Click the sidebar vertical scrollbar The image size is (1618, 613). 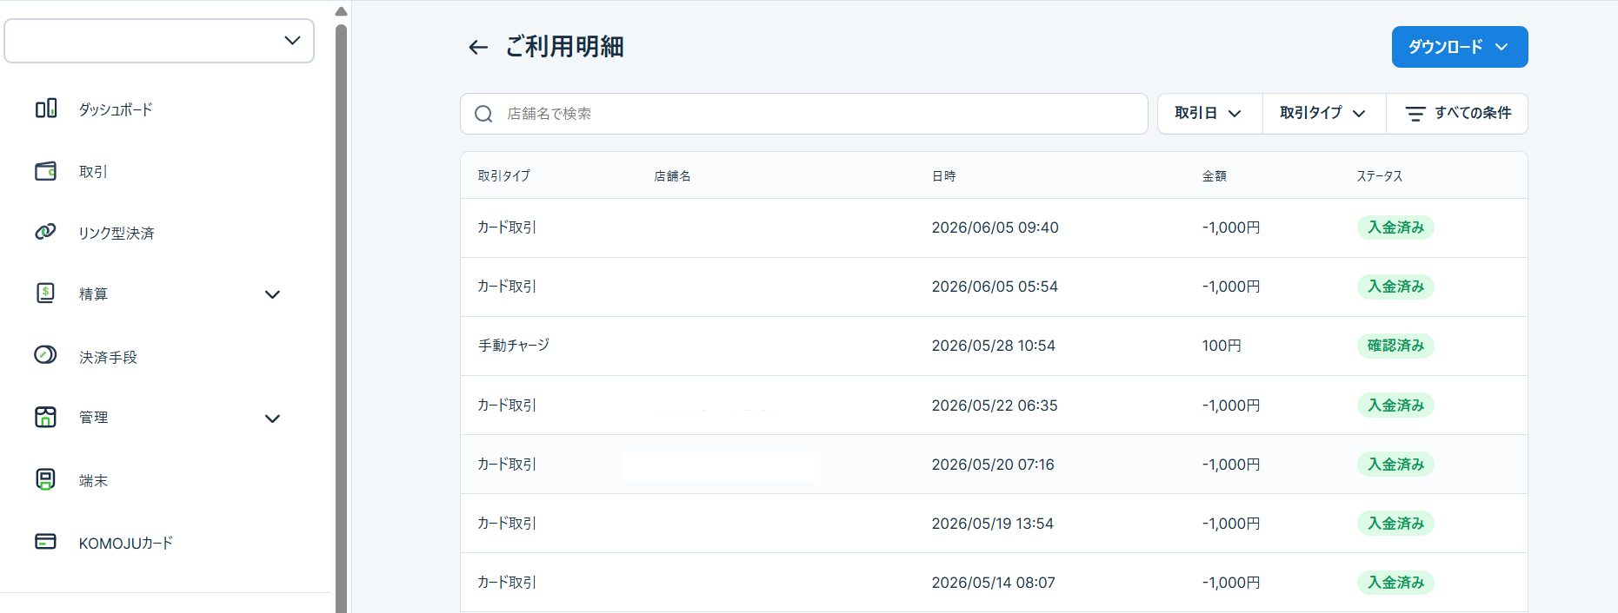pyautogui.click(x=341, y=318)
